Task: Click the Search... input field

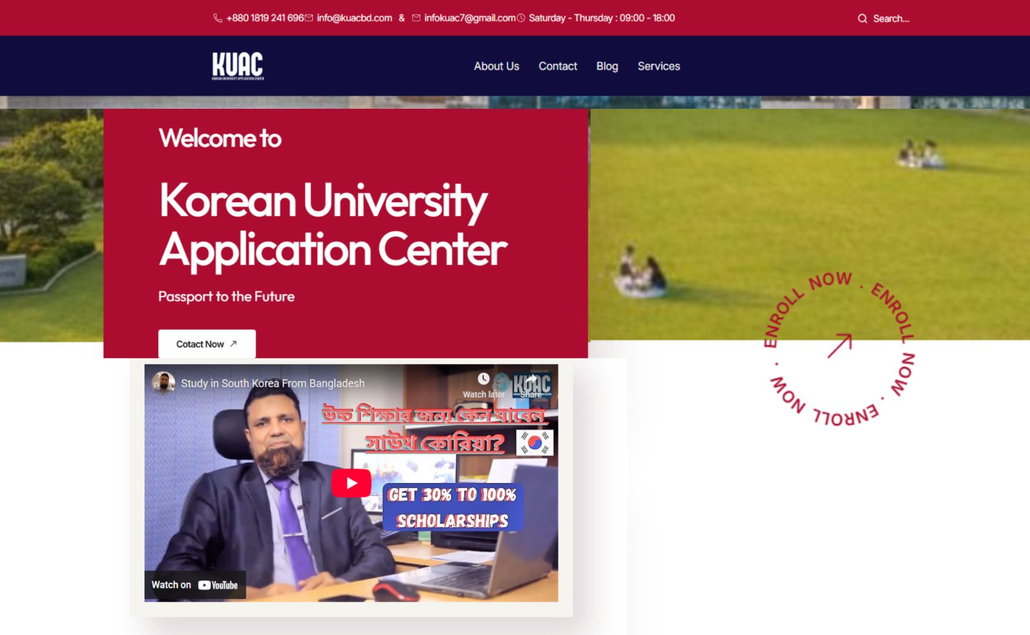Action: click(x=891, y=19)
